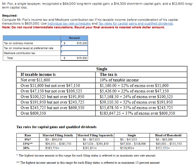Click the '15%**' rate cell
The height and width of the screenshot is (166, 196).
pyautogui.click(x=28, y=144)
